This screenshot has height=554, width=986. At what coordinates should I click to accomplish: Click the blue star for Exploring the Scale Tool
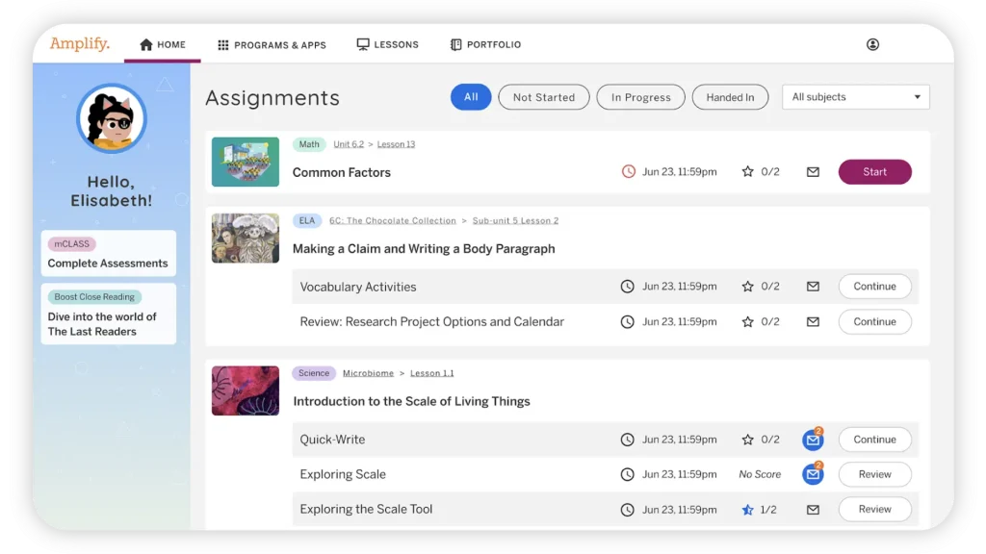point(747,510)
